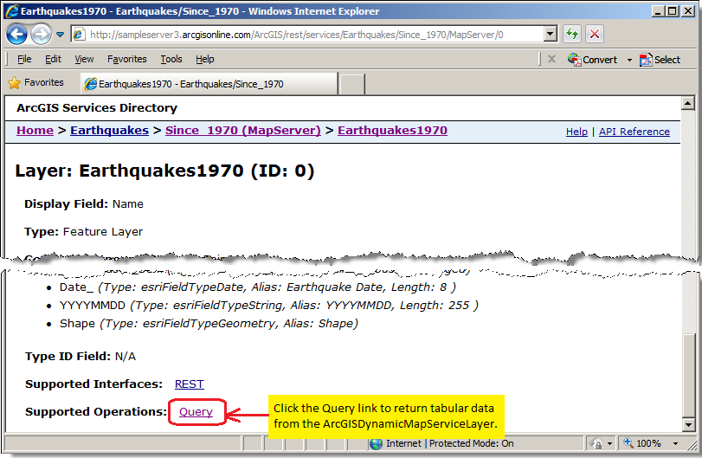Click the Type ID Field: N/A text
The image size is (702, 458).
[x=81, y=357]
